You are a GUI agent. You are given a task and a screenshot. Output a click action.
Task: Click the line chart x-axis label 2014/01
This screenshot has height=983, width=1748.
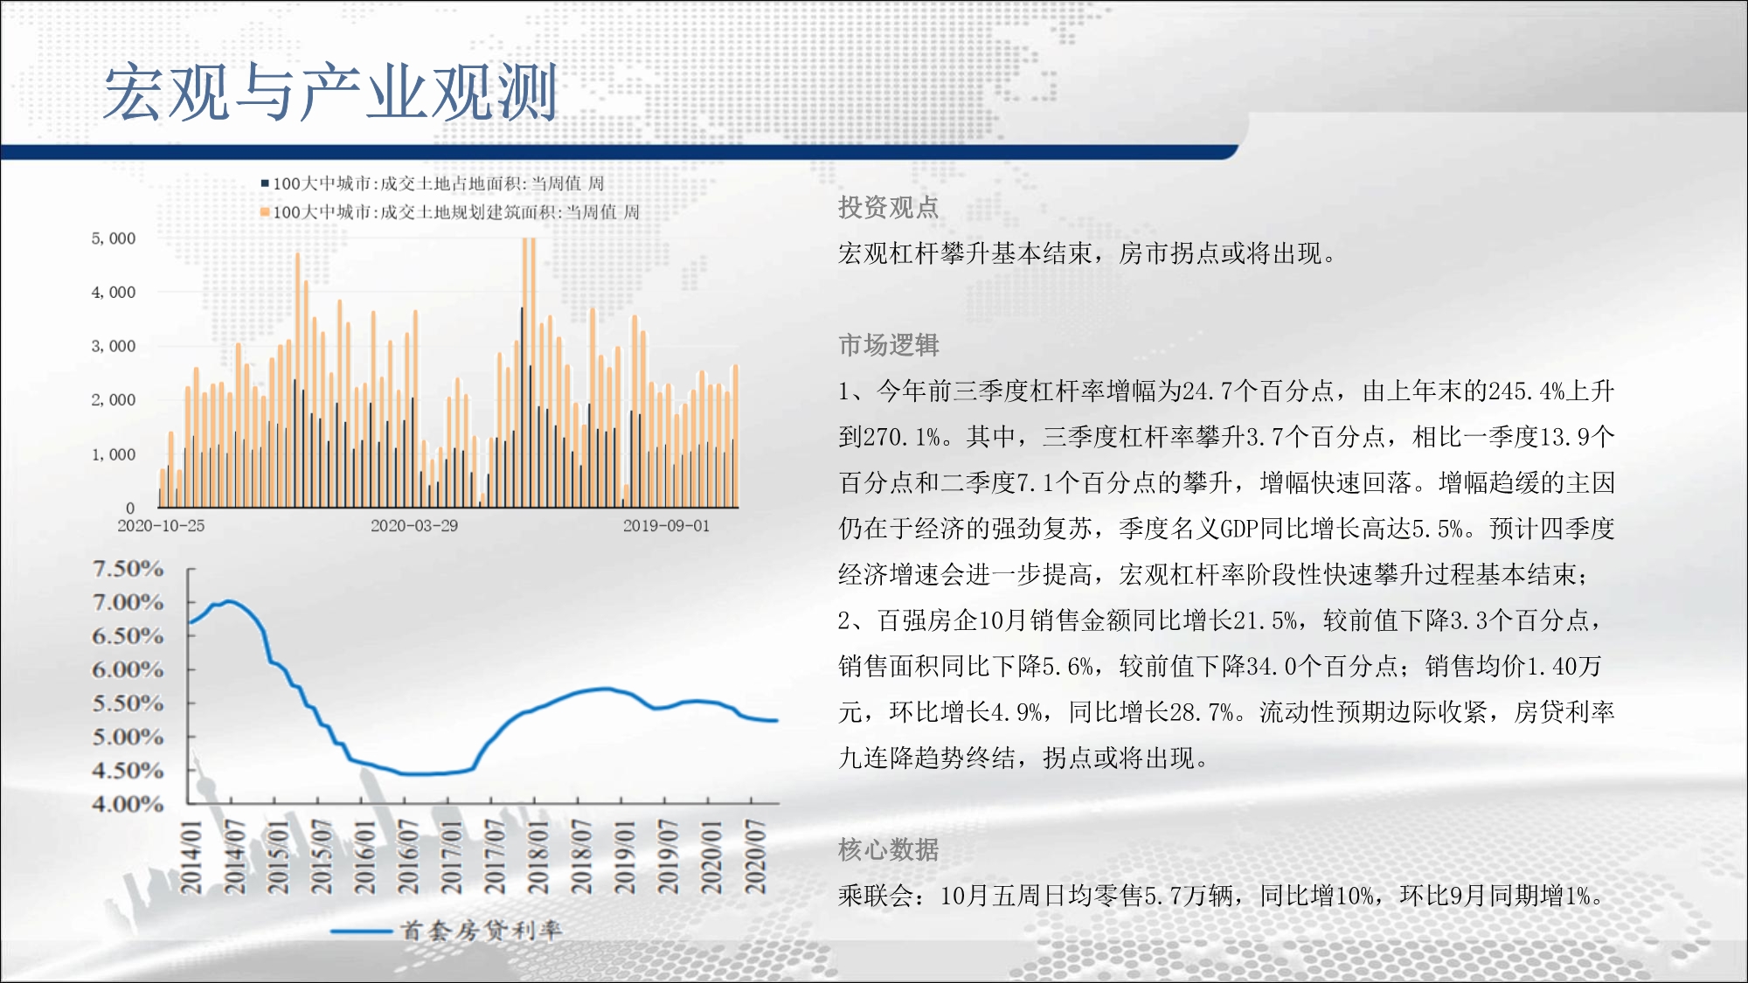(191, 857)
